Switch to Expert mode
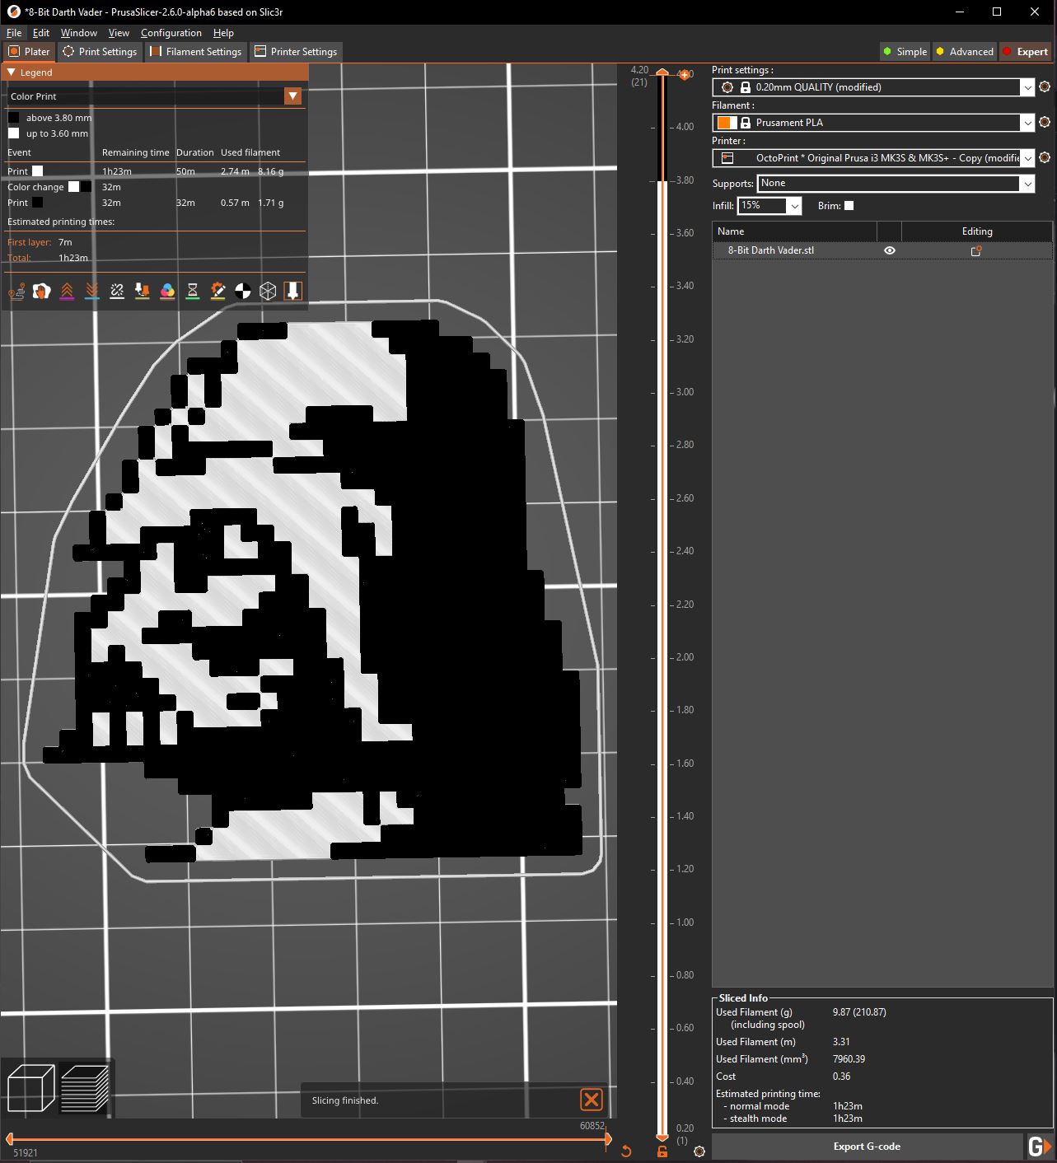 1026,51
